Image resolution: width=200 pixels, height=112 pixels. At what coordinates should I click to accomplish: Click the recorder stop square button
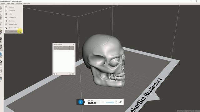[x=103, y=102]
